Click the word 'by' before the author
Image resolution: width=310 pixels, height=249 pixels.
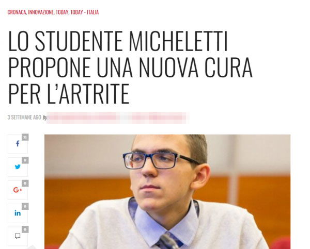pyautogui.click(x=44, y=118)
